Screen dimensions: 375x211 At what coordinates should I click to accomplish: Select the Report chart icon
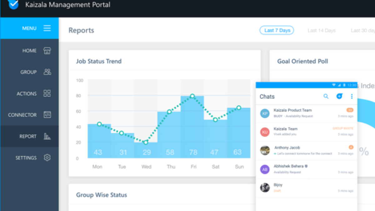click(47, 136)
